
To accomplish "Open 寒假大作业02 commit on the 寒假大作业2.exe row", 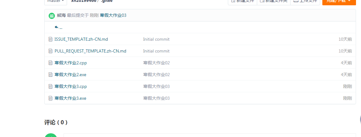I will coord(156,75).
